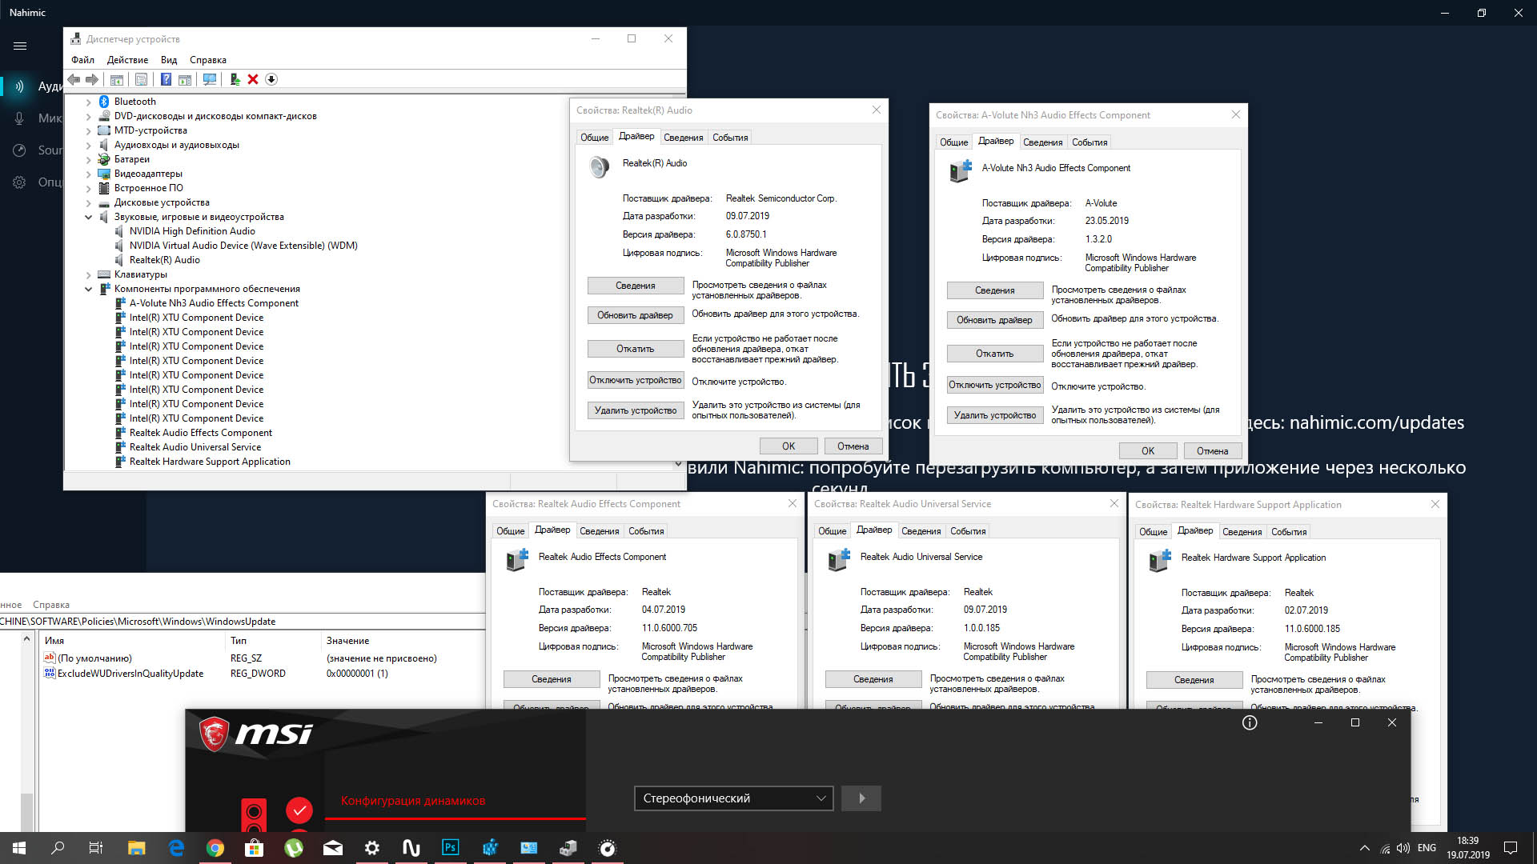Click the info icon in MSI Realtek window
The width and height of the screenshot is (1537, 864).
click(x=1250, y=722)
